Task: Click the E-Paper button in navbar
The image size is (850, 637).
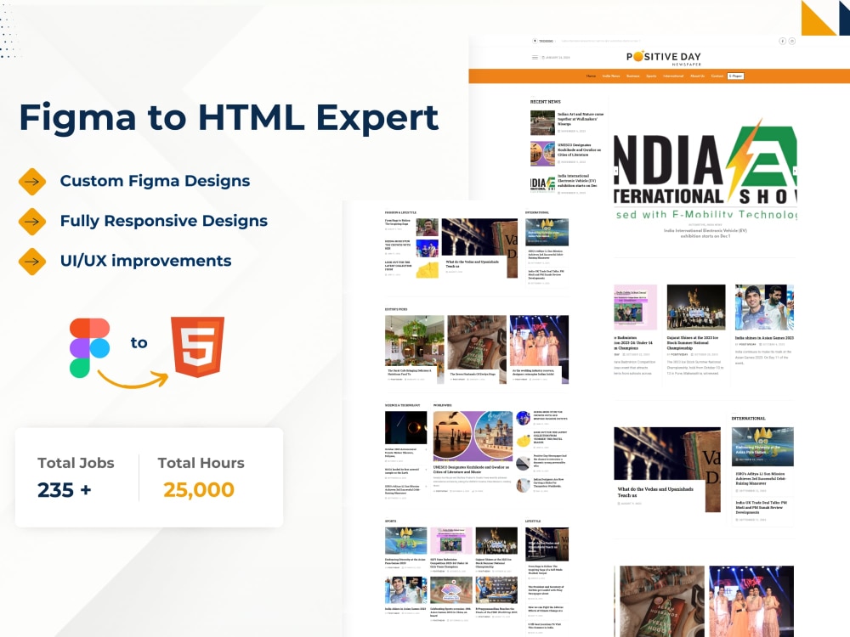Action: [x=735, y=76]
